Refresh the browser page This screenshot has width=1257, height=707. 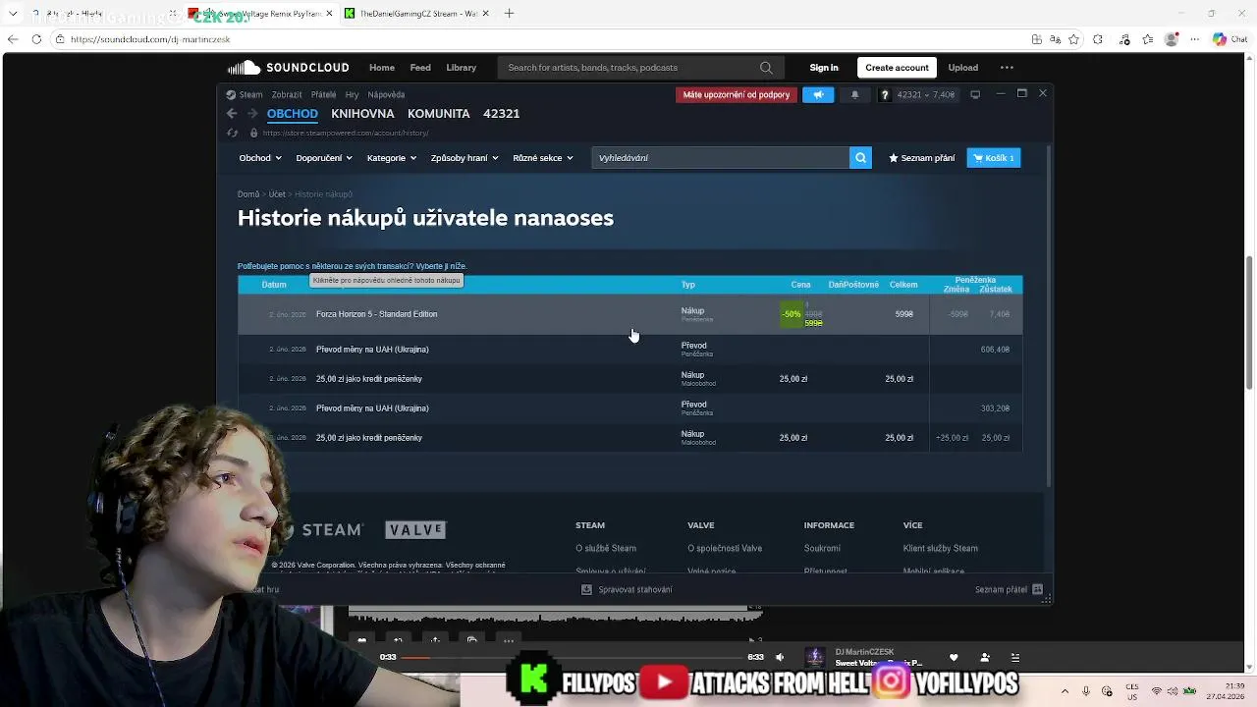(x=36, y=39)
